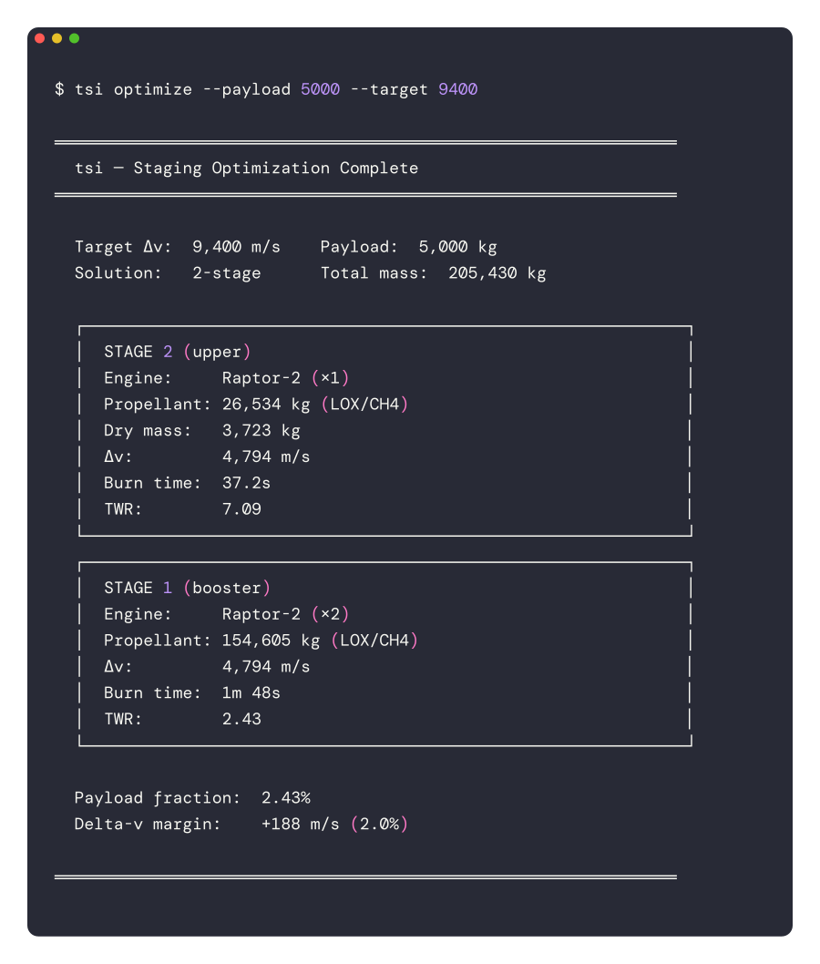Screen dimensions: 820x964
Task: Click the Solution value '2-stage'
Action: 226,273
